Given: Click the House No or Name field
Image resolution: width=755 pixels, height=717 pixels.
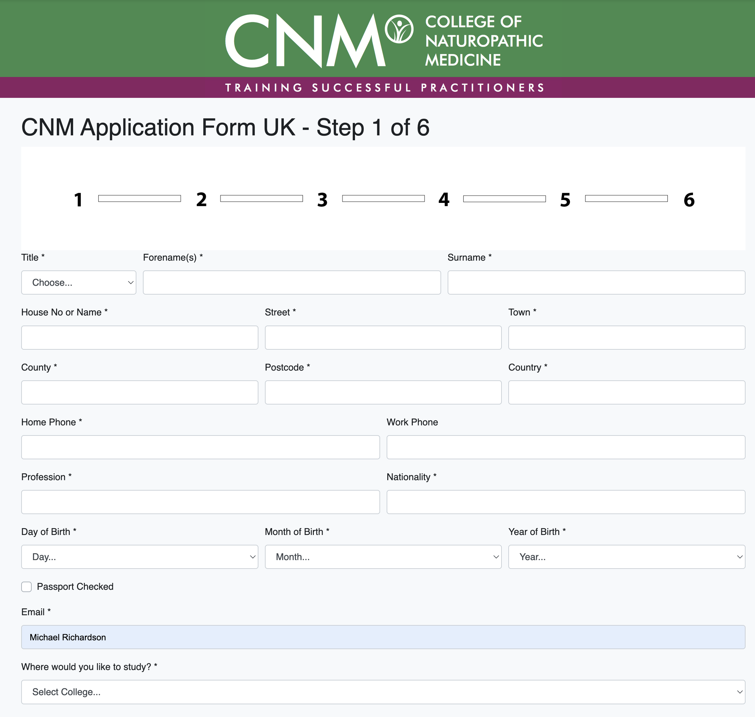Looking at the screenshot, I should (140, 338).
